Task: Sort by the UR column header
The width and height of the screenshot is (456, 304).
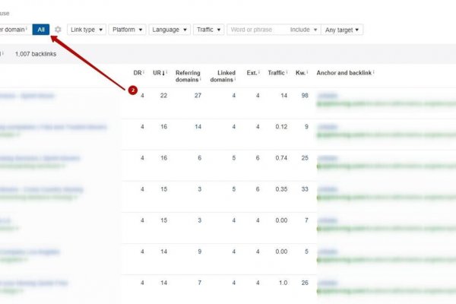Action: point(160,72)
